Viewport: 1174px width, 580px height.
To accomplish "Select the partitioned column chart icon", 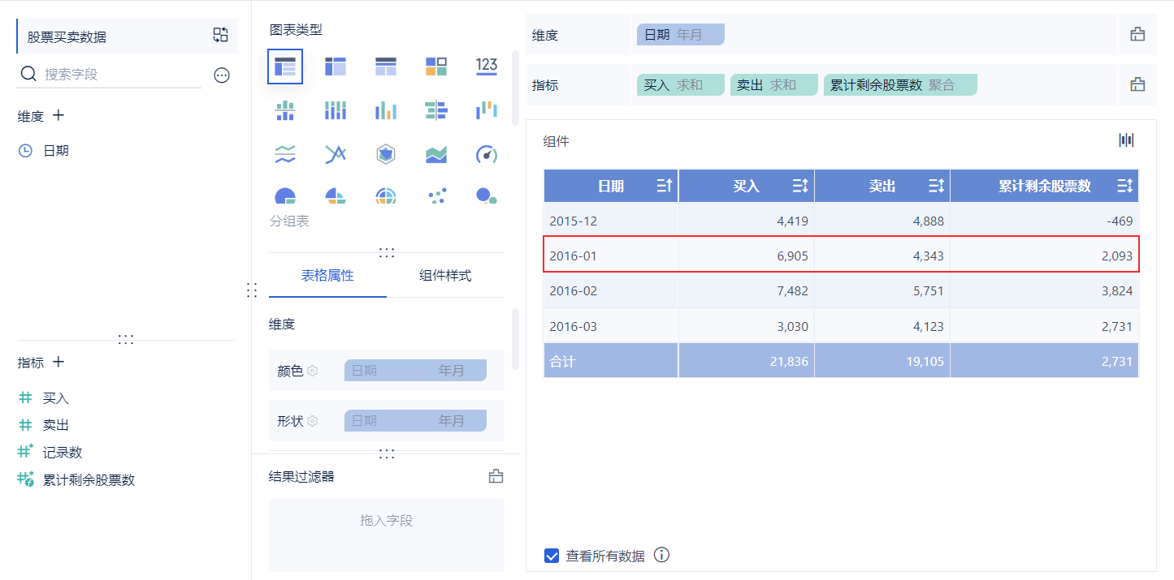I will pyautogui.click(x=285, y=110).
